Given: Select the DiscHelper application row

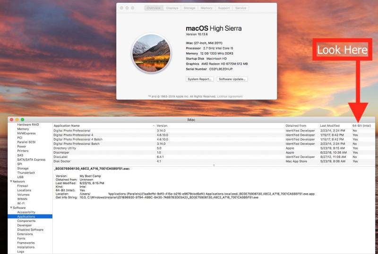Looking at the screenshot, I should coord(214,153).
